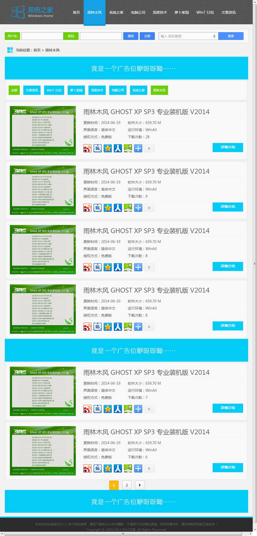Viewport: 257px width, 536px height.
Task: Select the 全部 category filter tag
Action: [14, 90]
